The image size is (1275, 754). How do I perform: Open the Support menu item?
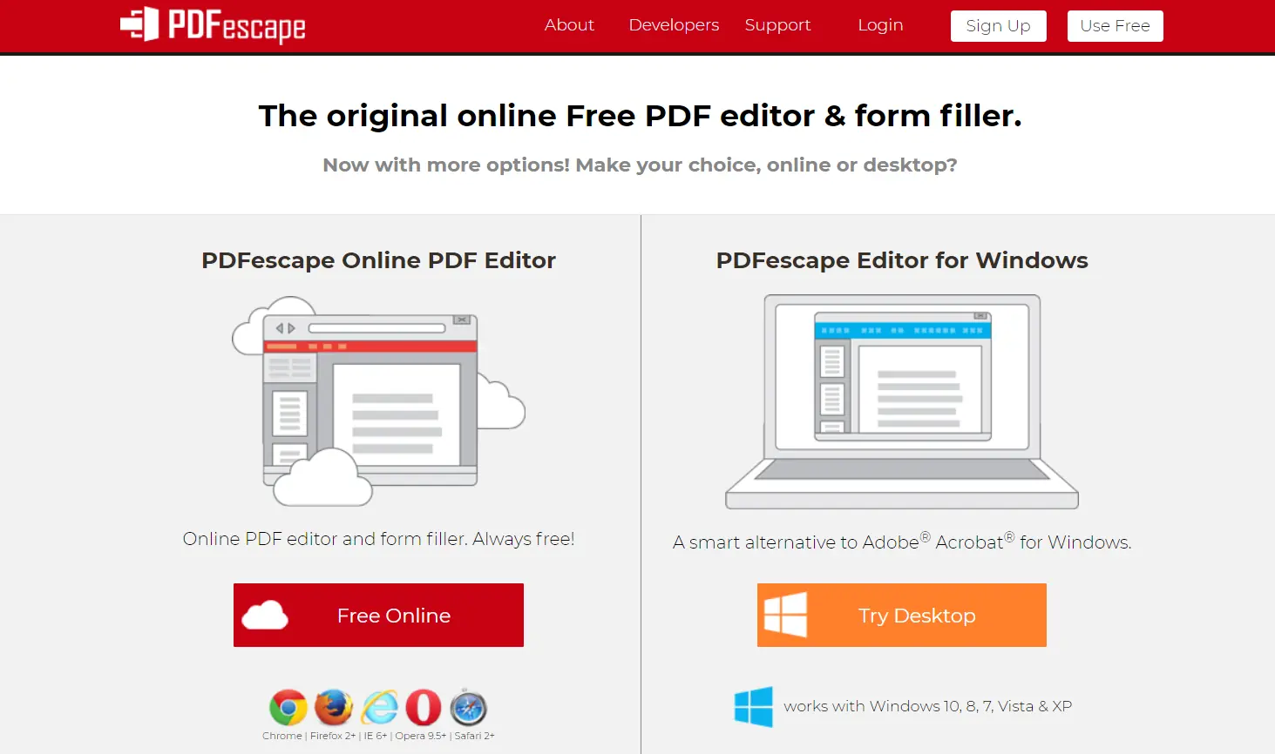[777, 25]
